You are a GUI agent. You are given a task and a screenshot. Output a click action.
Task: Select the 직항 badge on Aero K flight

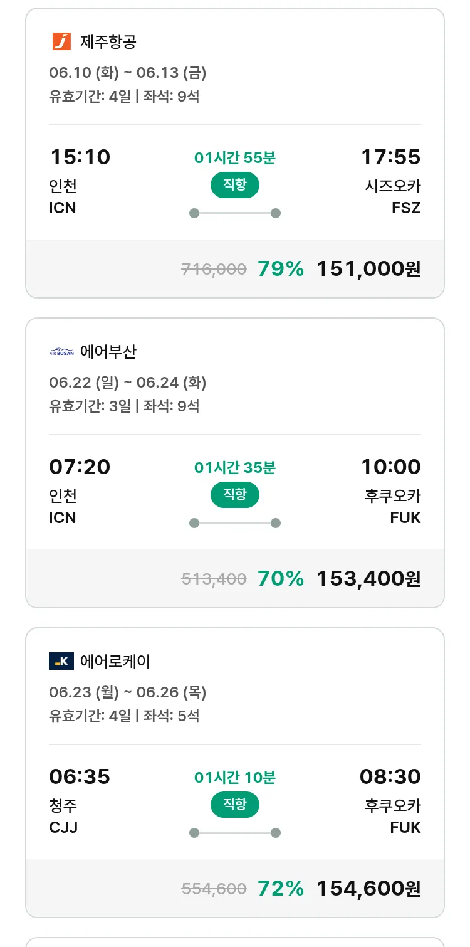tap(234, 805)
